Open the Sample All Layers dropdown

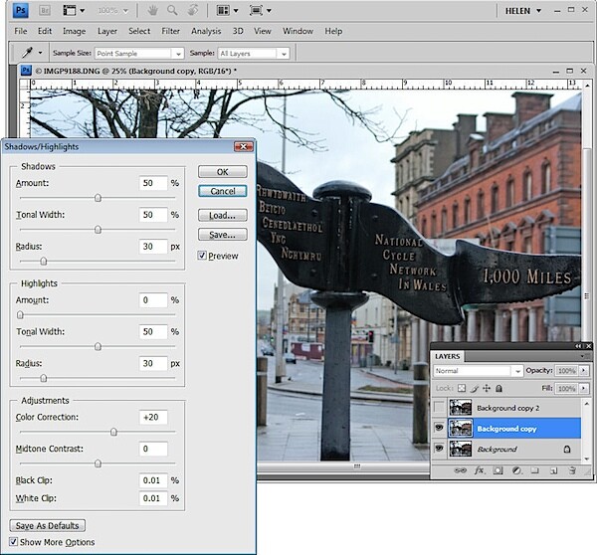[284, 54]
